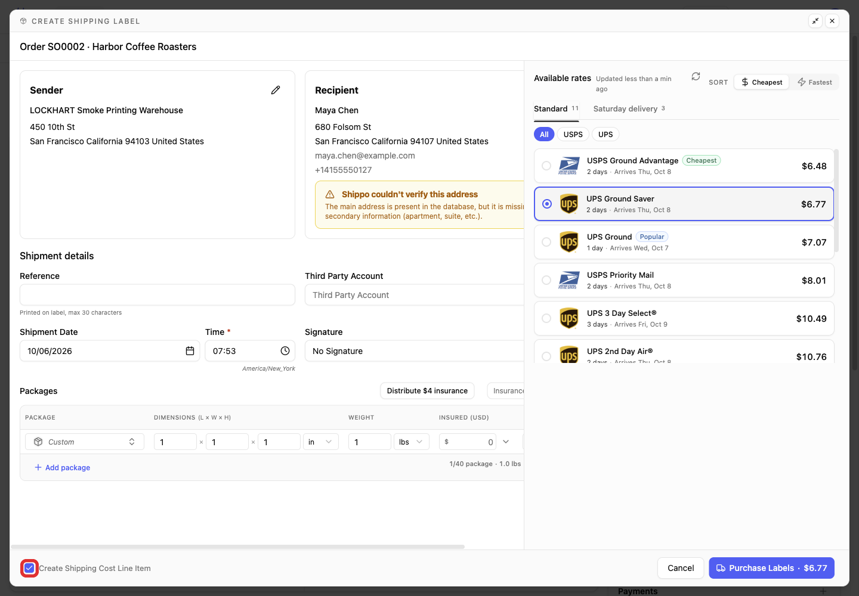Edit sender address with pencil icon
The height and width of the screenshot is (596, 859).
click(276, 90)
